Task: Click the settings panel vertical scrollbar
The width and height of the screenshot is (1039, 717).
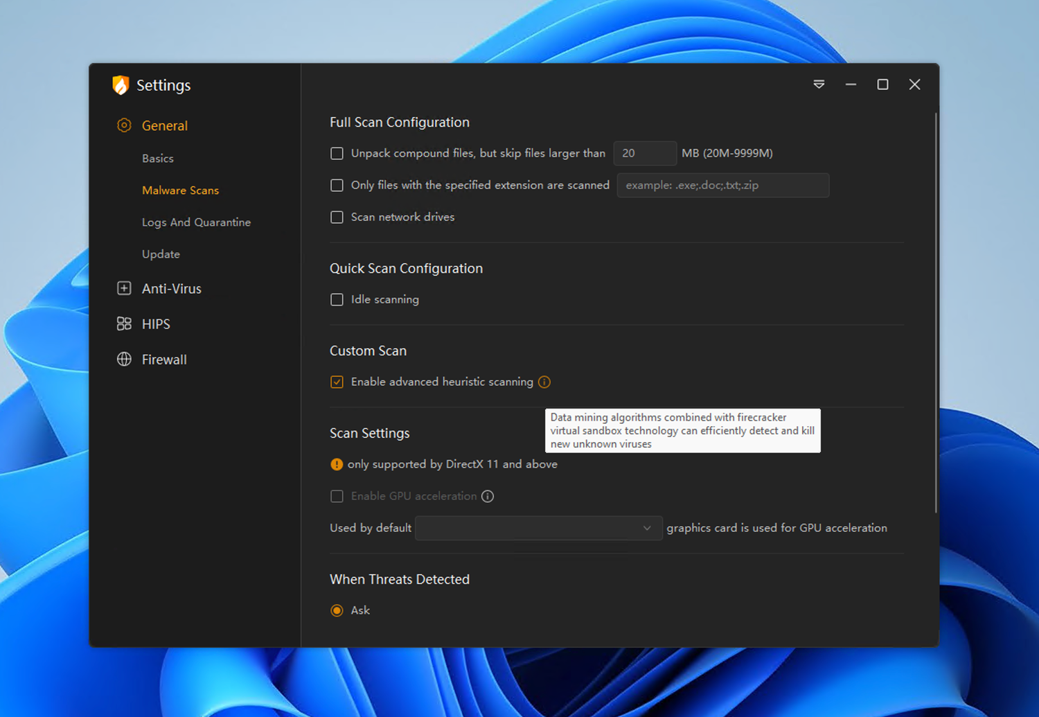Action: [x=936, y=312]
